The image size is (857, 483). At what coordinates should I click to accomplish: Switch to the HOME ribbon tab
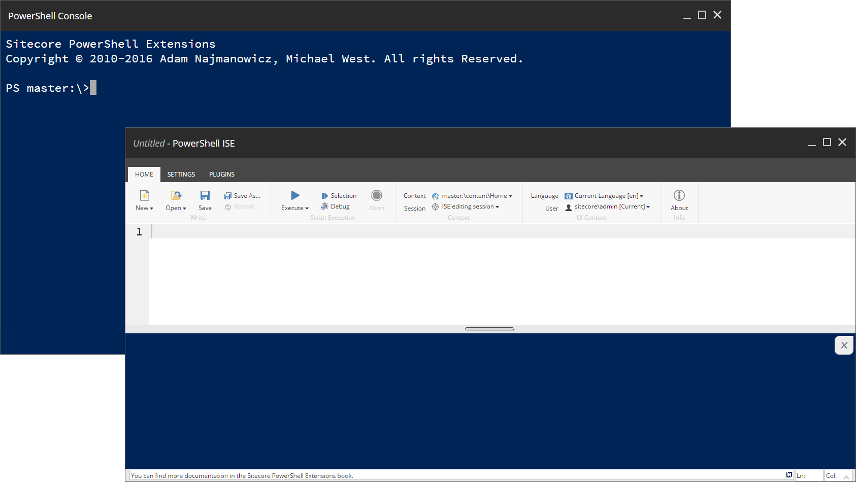[x=144, y=175]
